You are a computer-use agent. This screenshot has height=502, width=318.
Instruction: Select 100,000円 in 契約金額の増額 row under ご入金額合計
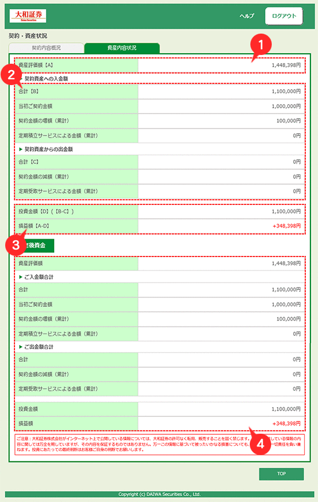click(x=289, y=319)
